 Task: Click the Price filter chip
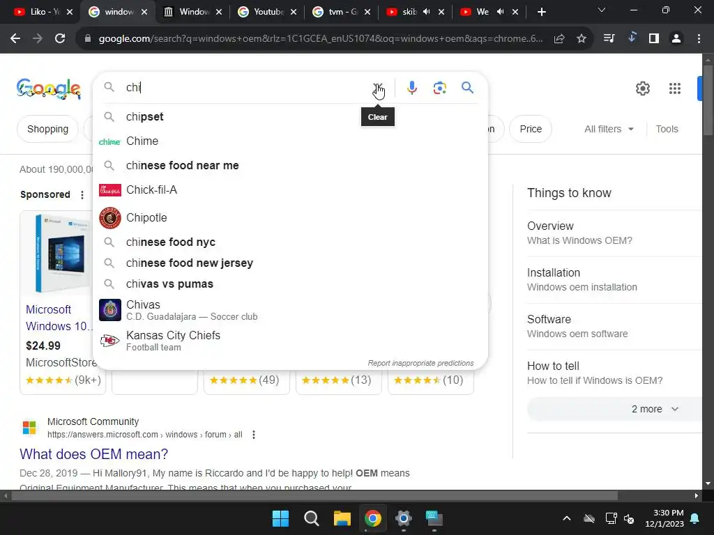(531, 129)
